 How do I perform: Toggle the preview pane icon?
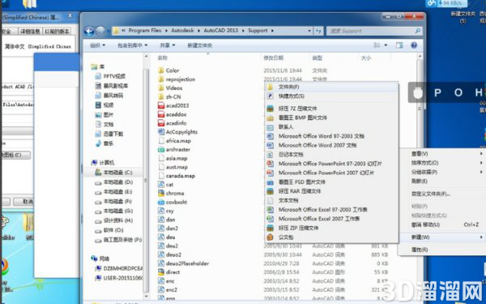[x=399, y=45]
